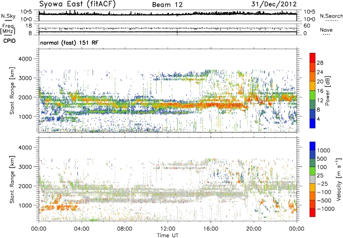Click the '60' Nave axis tick
The width and height of the screenshot is (343, 238).
[x=307, y=26]
